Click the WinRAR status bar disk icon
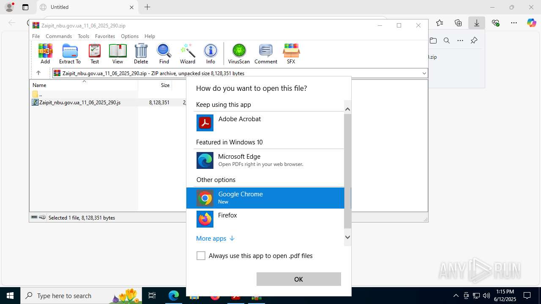The height and width of the screenshot is (304, 541). tap(34, 217)
